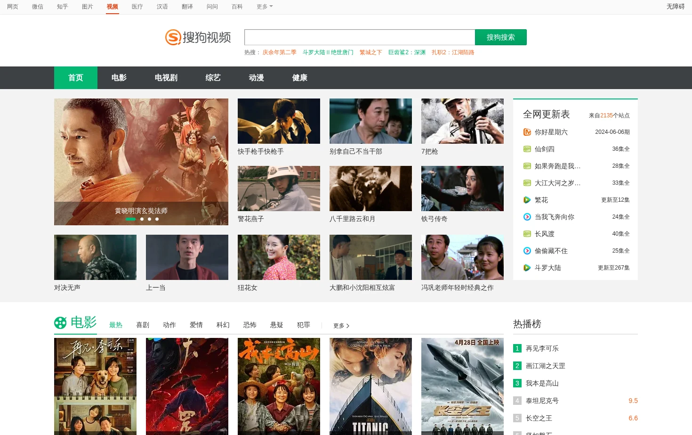The width and height of the screenshot is (692, 435).
Task: Select the third carousel indicator dot
Action: 149,219
